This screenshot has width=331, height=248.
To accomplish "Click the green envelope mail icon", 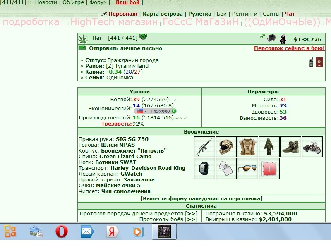I will [82, 48].
